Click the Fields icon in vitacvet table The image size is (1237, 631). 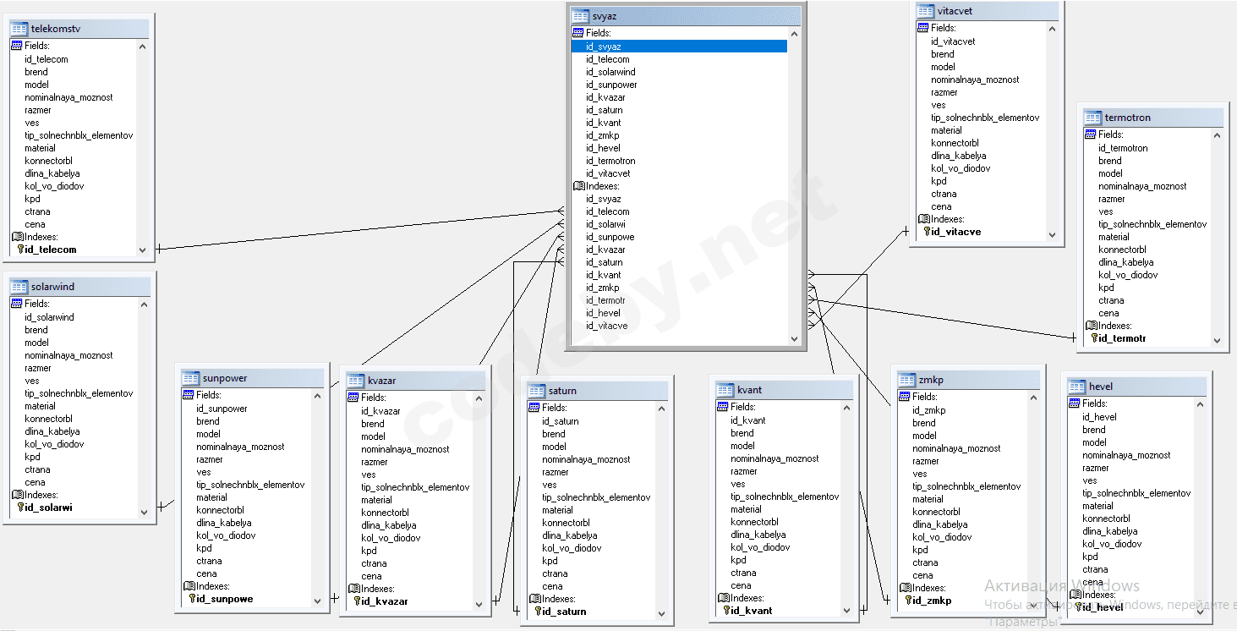coord(923,28)
